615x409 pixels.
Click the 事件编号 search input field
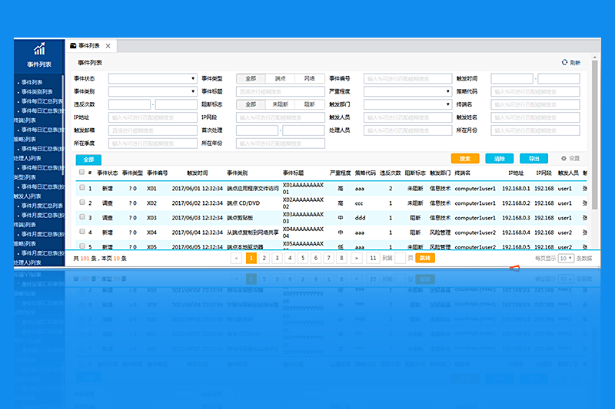tap(407, 78)
